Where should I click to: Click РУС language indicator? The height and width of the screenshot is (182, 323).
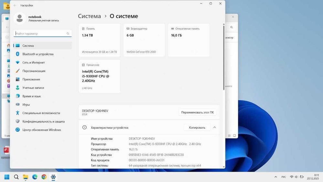tap(284, 177)
